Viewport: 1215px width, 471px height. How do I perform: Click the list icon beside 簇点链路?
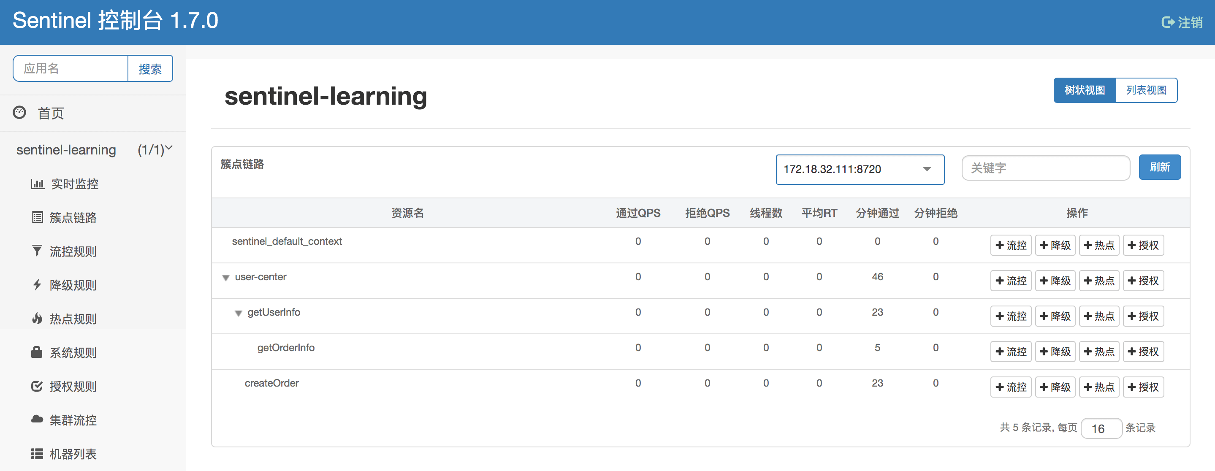pyautogui.click(x=37, y=217)
